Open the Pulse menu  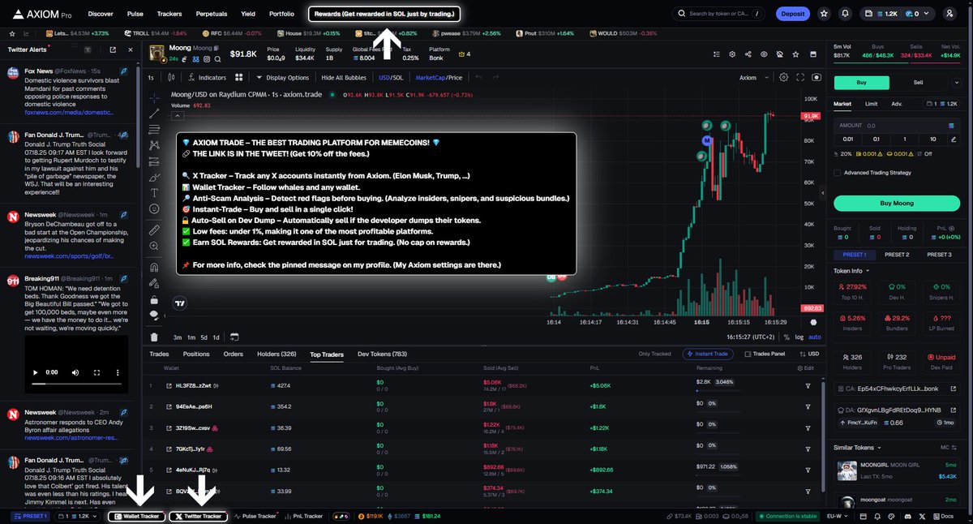click(135, 14)
